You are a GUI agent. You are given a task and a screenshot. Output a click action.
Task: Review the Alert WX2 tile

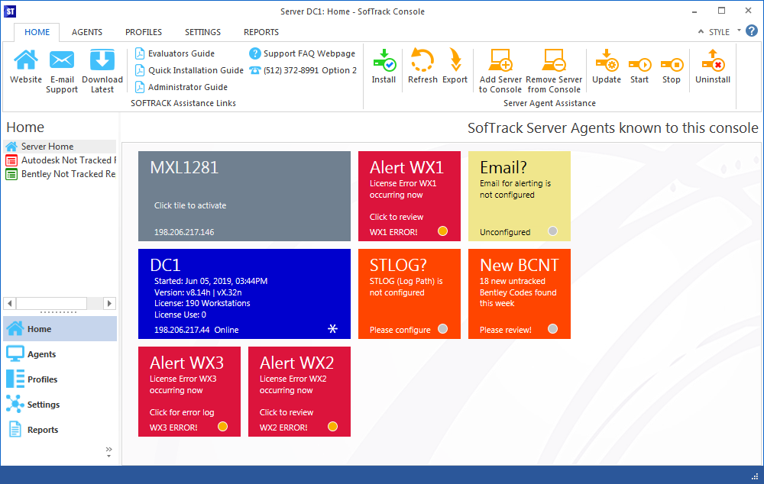[299, 392]
